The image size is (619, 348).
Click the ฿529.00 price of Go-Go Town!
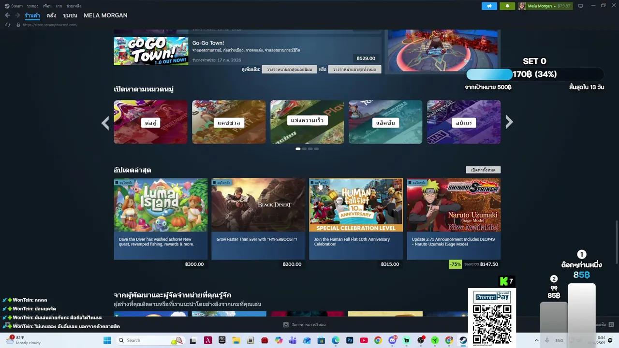point(366,58)
